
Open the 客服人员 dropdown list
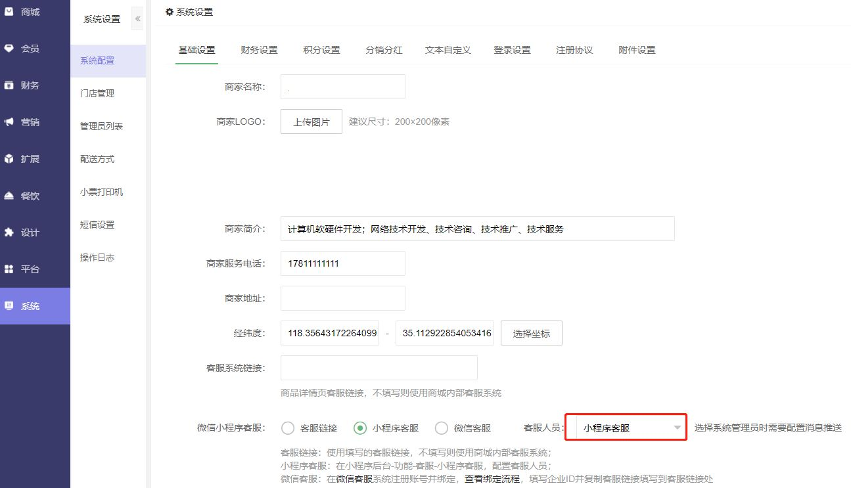pyautogui.click(x=626, y=428)
